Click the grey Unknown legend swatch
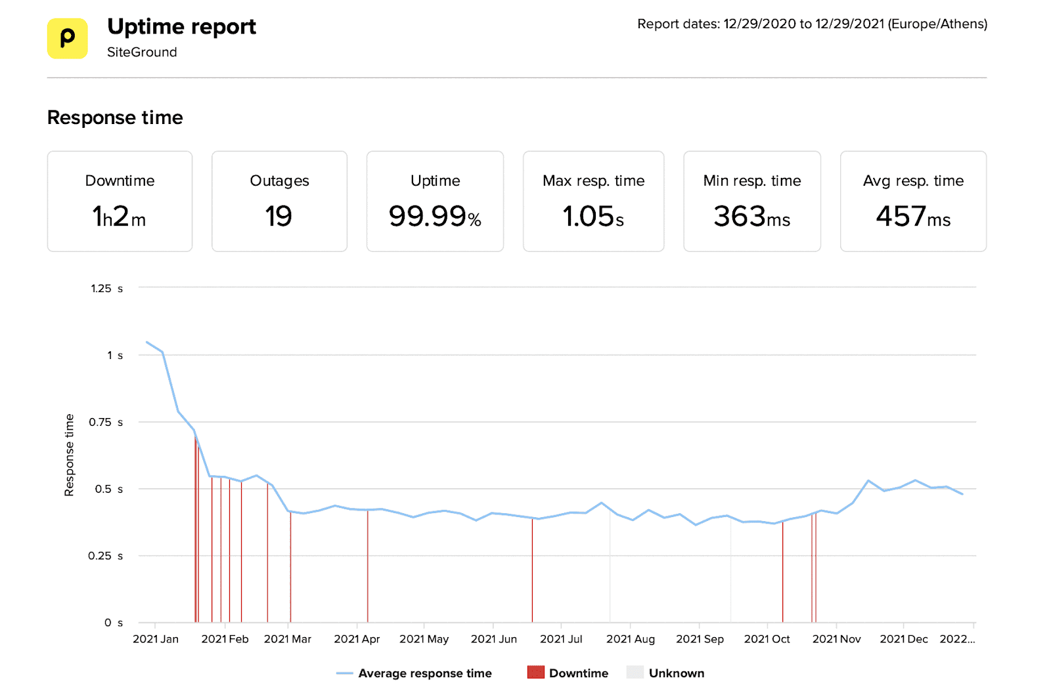Viewport: 1051px width, 691px height. tap(635, 672)
